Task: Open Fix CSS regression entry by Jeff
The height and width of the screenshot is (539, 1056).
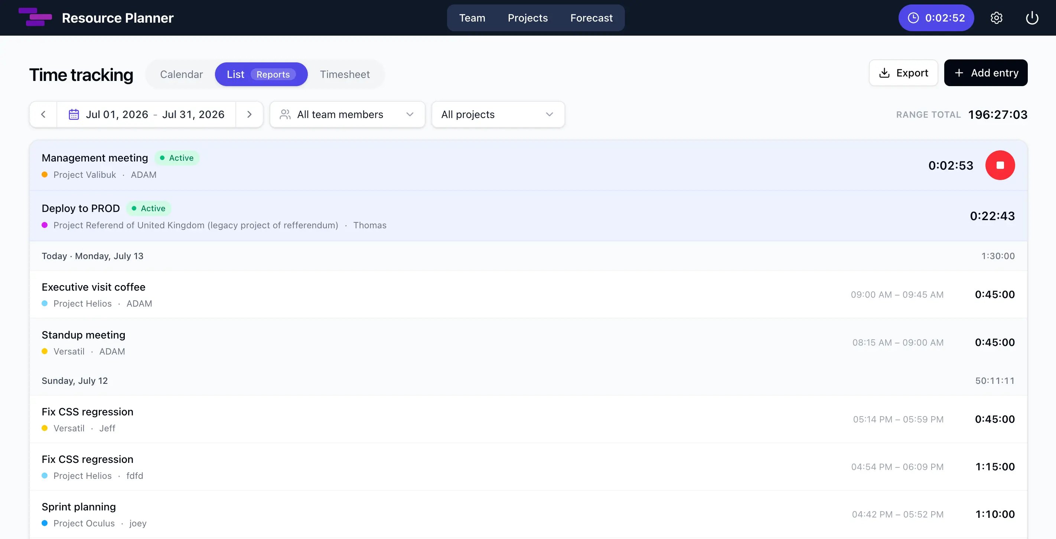Action: [528, 419]
